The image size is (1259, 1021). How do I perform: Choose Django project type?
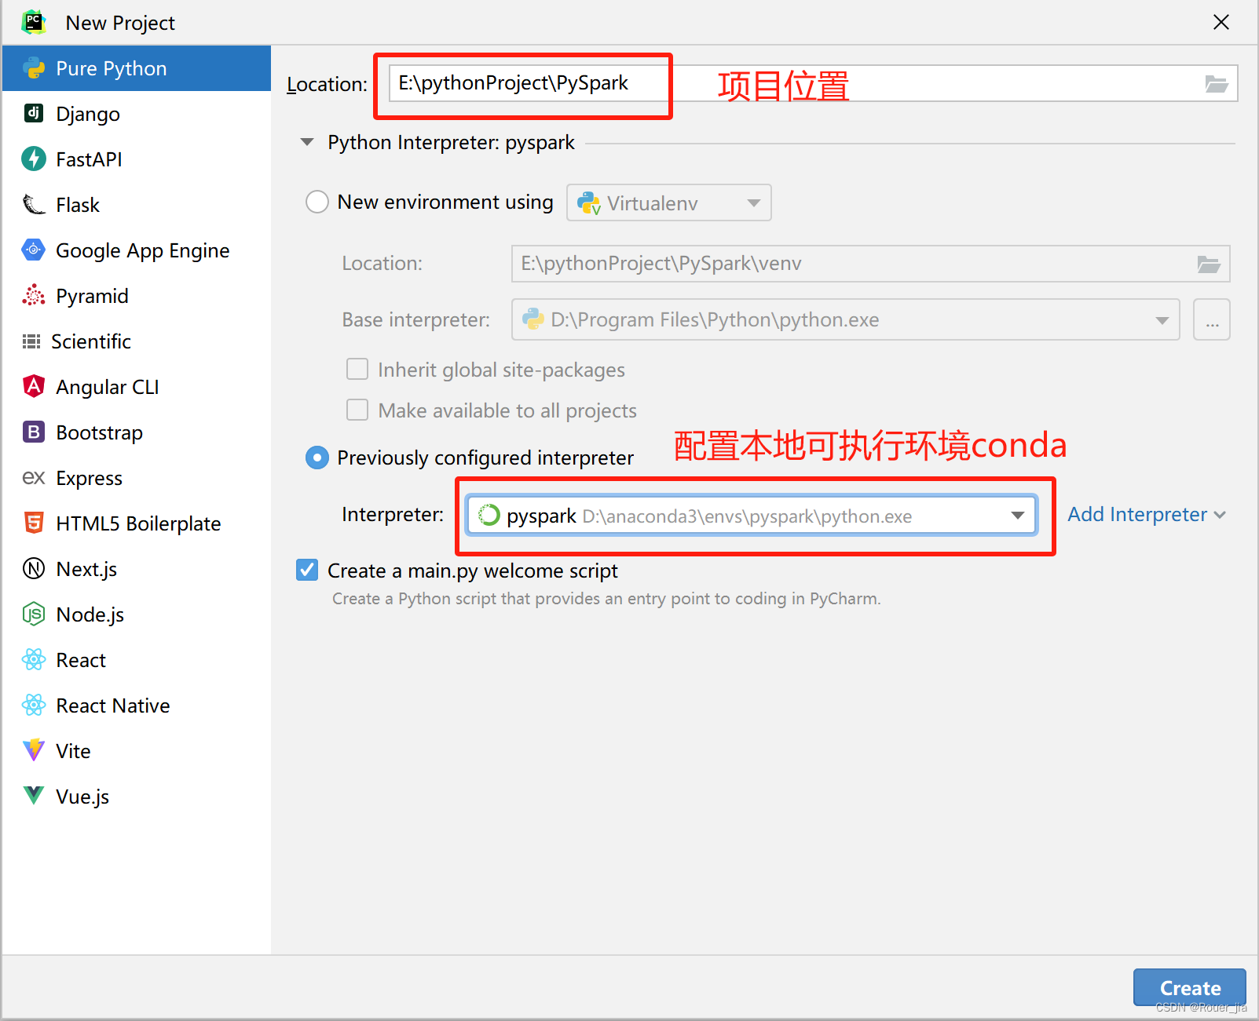click(x=137, y=114)
